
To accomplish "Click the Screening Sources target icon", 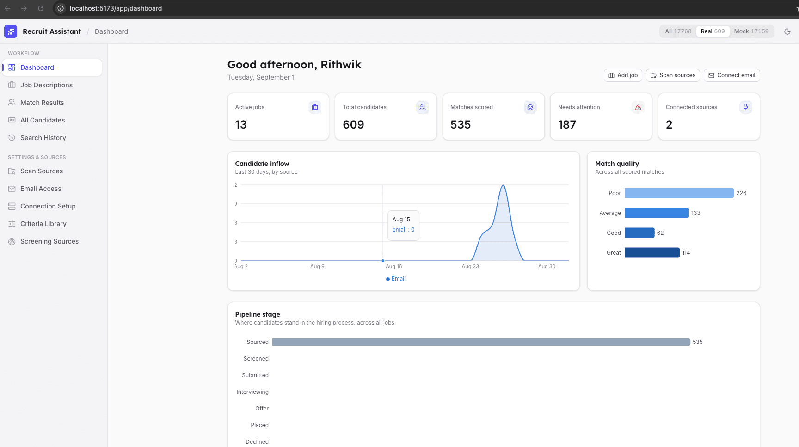I will [x=12, y=241].
